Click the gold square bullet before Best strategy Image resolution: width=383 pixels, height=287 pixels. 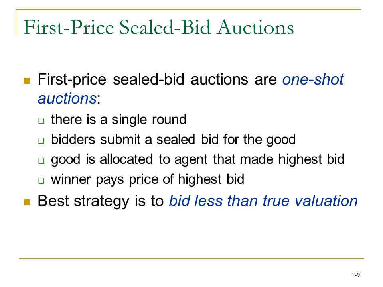point(27,202)
